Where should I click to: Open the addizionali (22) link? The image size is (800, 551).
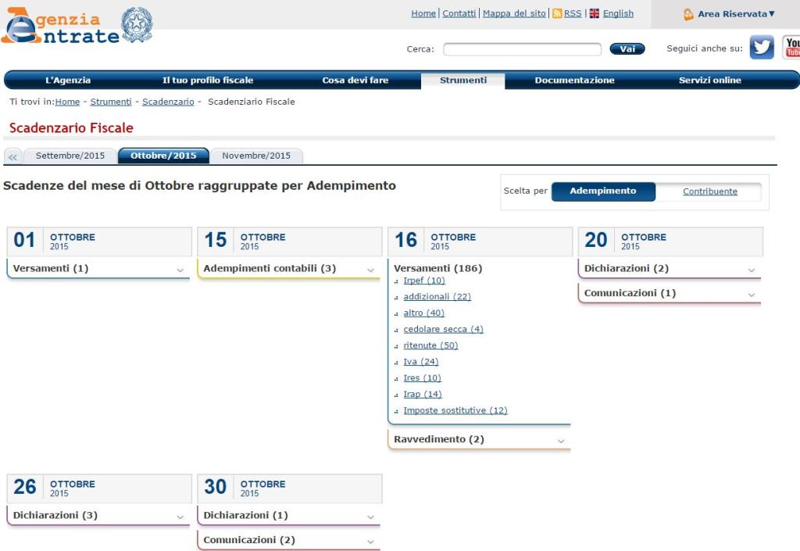coord(437,297)
